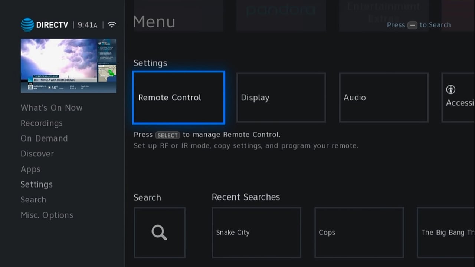Click the 9:41A clock display
This screenshot has height=267, width=475.
(87, 25)
